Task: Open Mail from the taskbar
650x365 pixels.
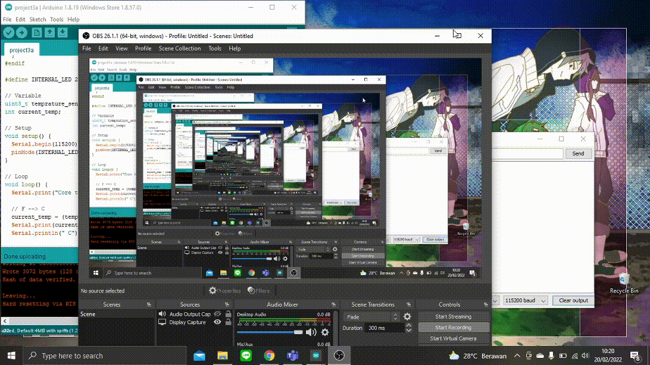Action: [199, 355]
